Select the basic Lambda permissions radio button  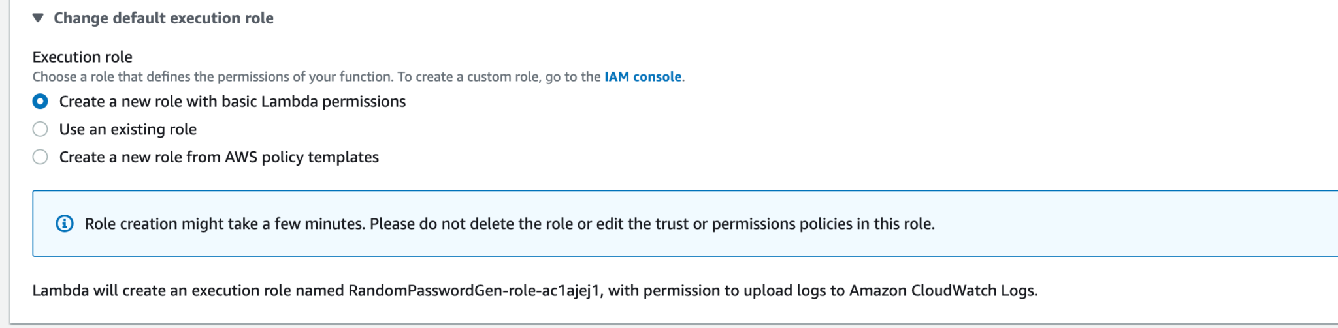pos(41,102)
